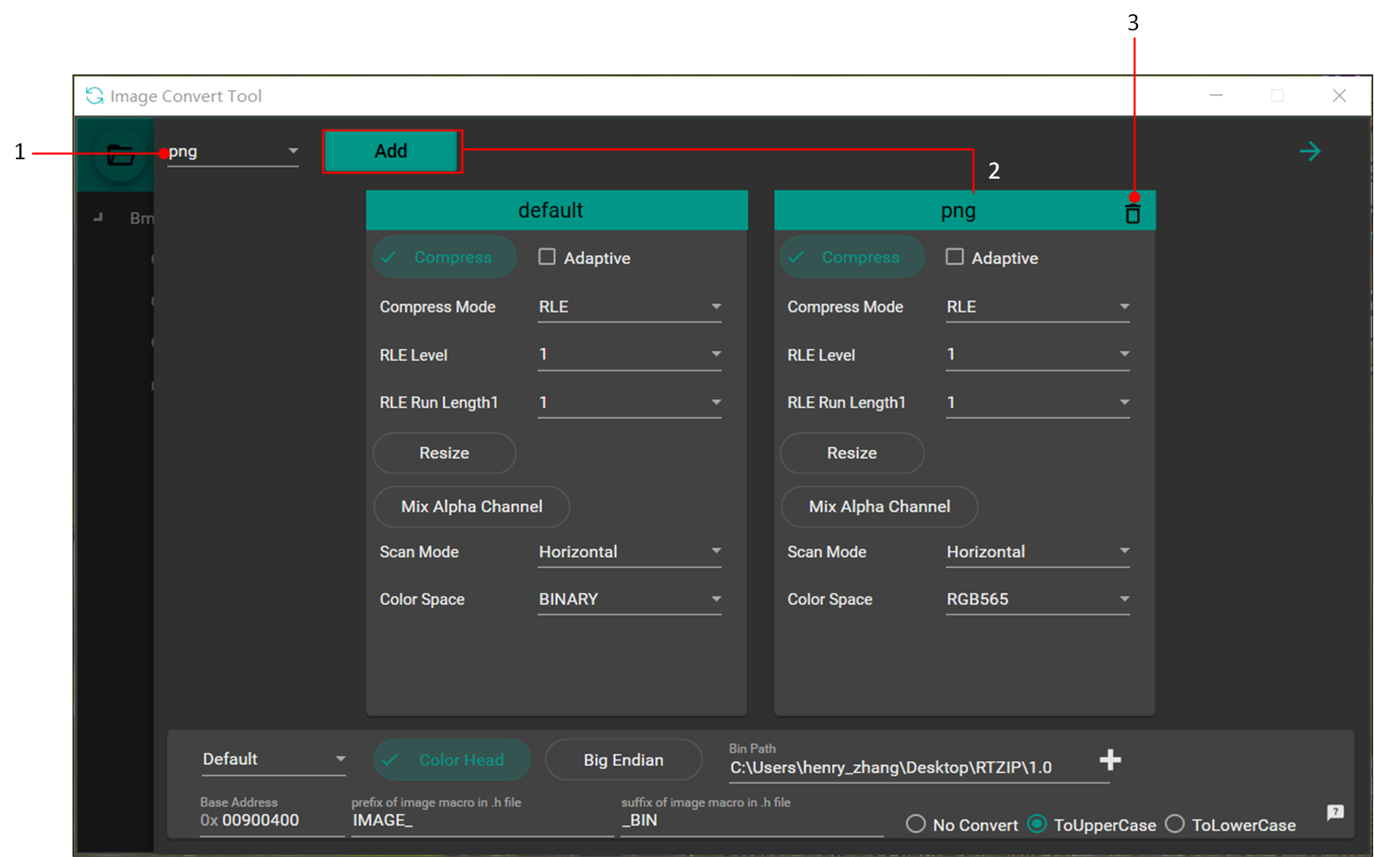The width and height of the screenshot is (1374, 857).
Task: Click the Base Address input field
Action: [x=270, y=821]
